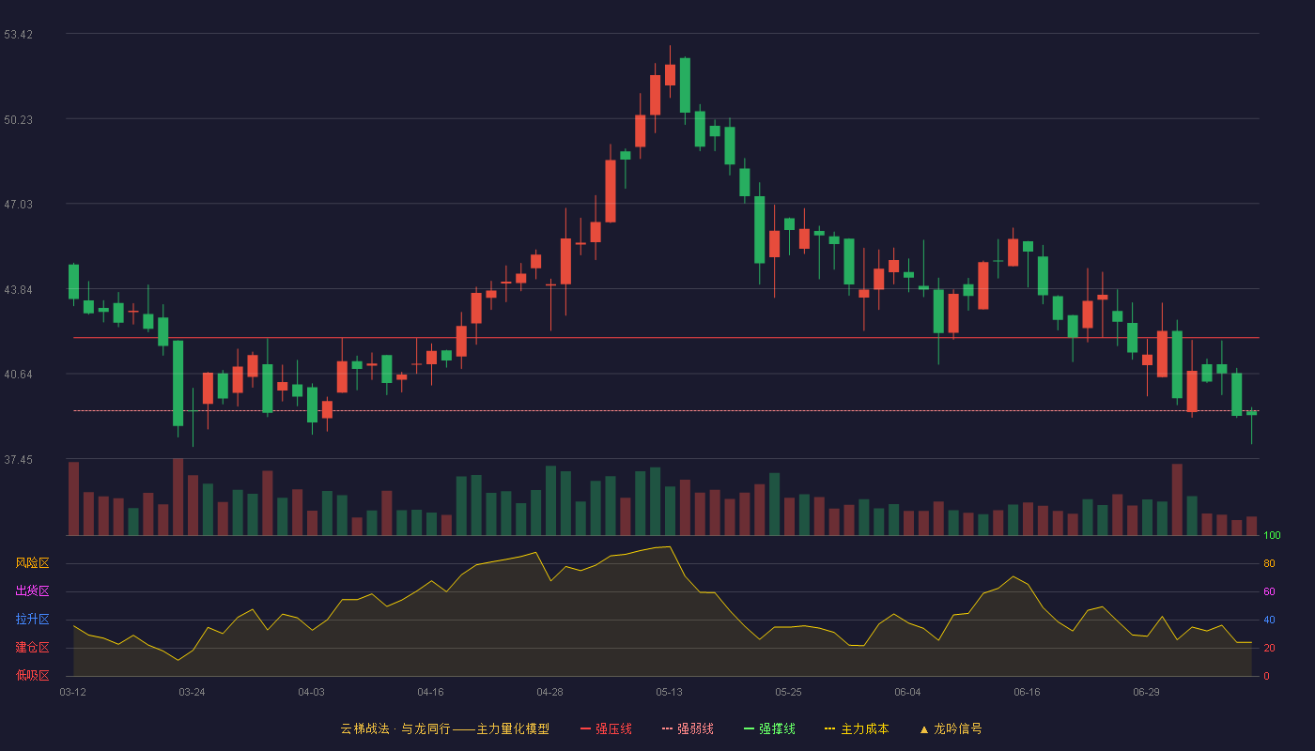The width and height of the screenshot is (1315, 751).
Task: Toggle the 强撑线 legend entry
Action: click(x=769, y=728)
